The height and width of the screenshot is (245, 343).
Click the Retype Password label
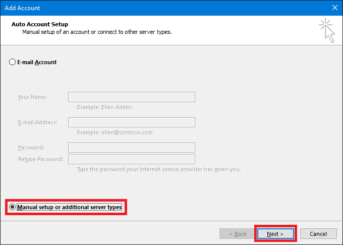click(41, 159)
